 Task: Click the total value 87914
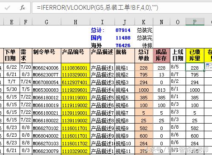click(123, 30)
